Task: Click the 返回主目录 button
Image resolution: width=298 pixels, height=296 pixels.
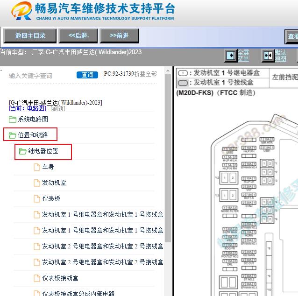Action: [x=30, y=36]
